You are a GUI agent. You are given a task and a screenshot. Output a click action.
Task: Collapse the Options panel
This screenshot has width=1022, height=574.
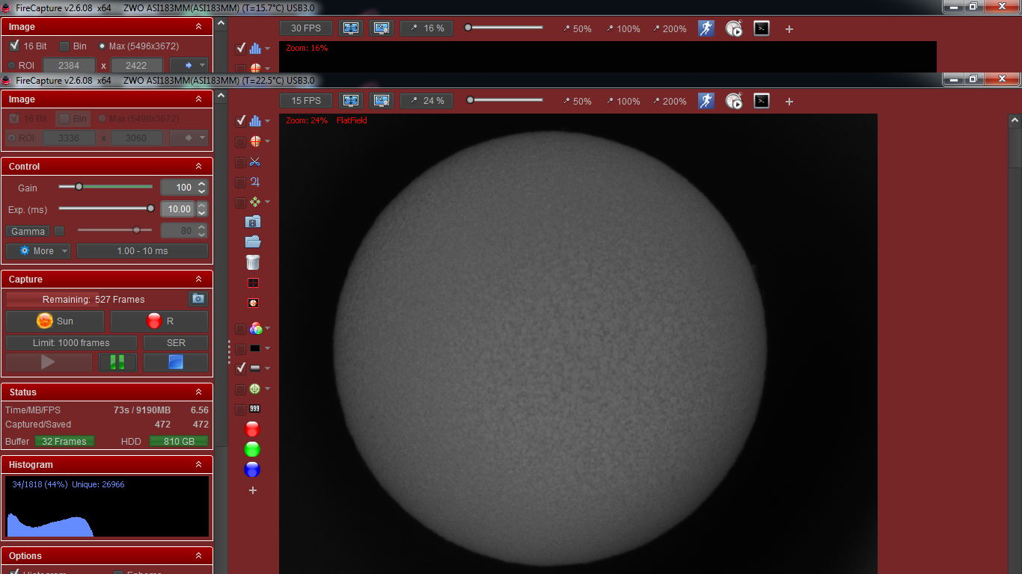198,556
